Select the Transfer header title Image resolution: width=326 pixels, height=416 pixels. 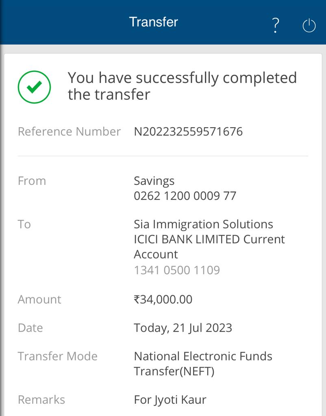click(x=153, y=22)
